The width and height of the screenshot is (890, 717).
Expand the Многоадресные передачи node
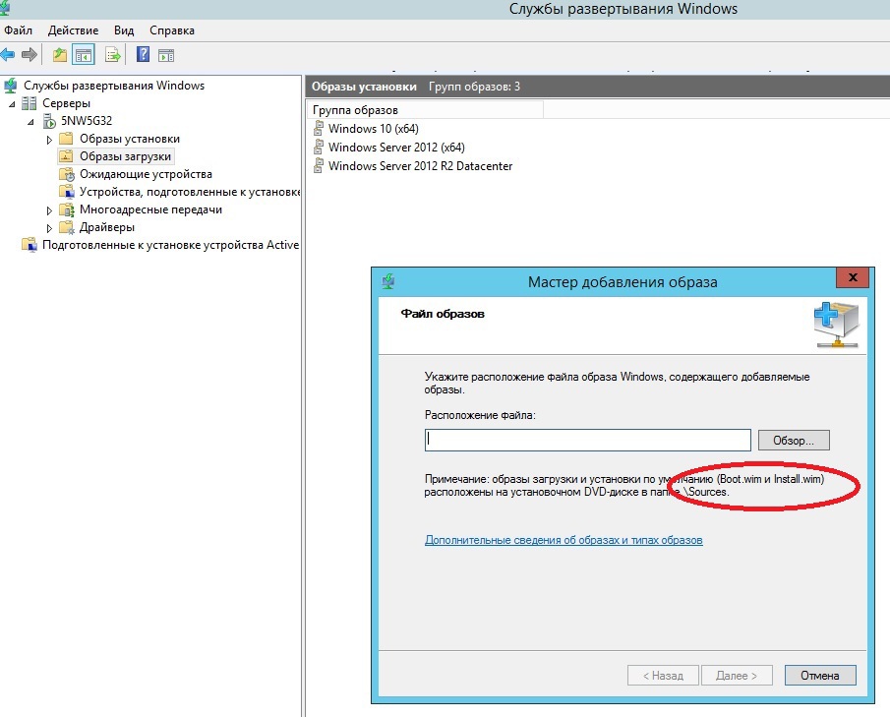click(x=49, y=210)
